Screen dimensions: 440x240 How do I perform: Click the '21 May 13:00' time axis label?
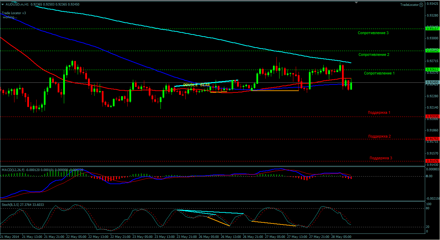[32, 237]
